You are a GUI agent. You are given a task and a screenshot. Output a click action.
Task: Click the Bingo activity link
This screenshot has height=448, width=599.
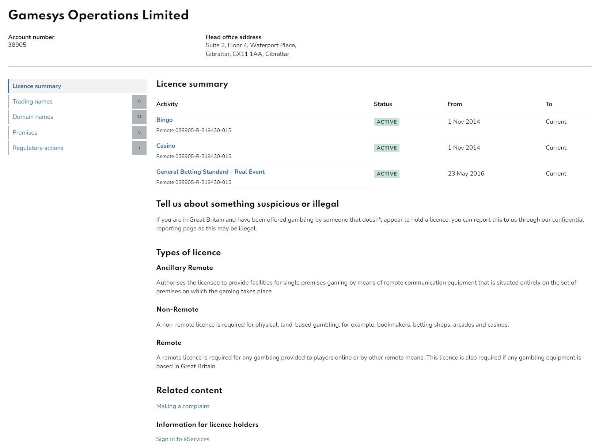point(164,120)
